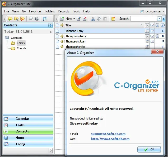Click the Delete Folder toolbar icon
This screenshot has height=157, width=168.
[22, 19]
